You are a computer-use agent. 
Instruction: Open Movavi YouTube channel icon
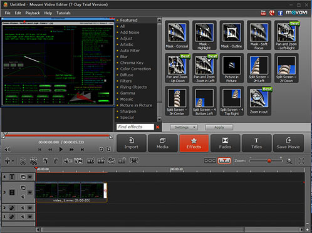263,13
